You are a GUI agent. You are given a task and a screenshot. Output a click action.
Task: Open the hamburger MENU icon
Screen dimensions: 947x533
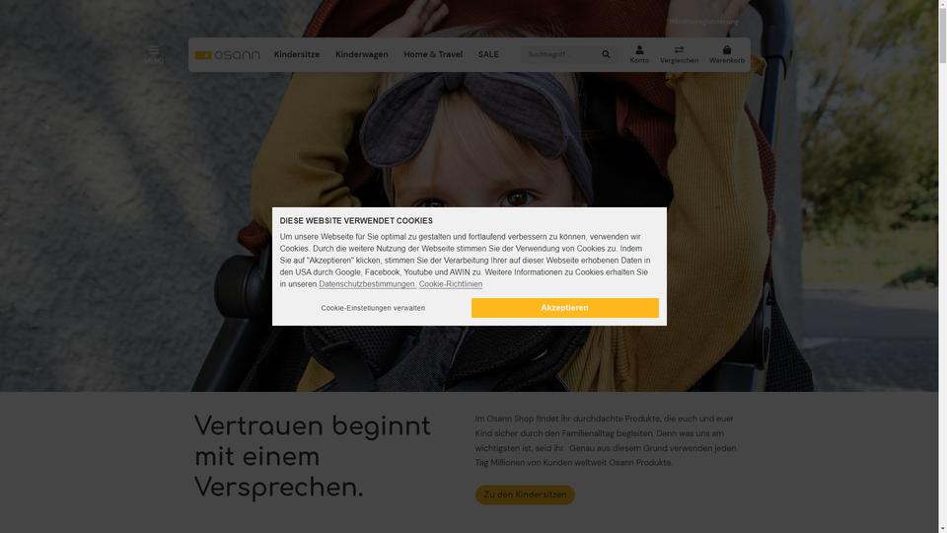(154, 54)
